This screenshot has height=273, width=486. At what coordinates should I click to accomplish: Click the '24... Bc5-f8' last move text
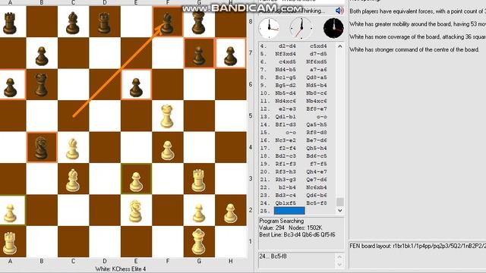click(x=273, y=256)
